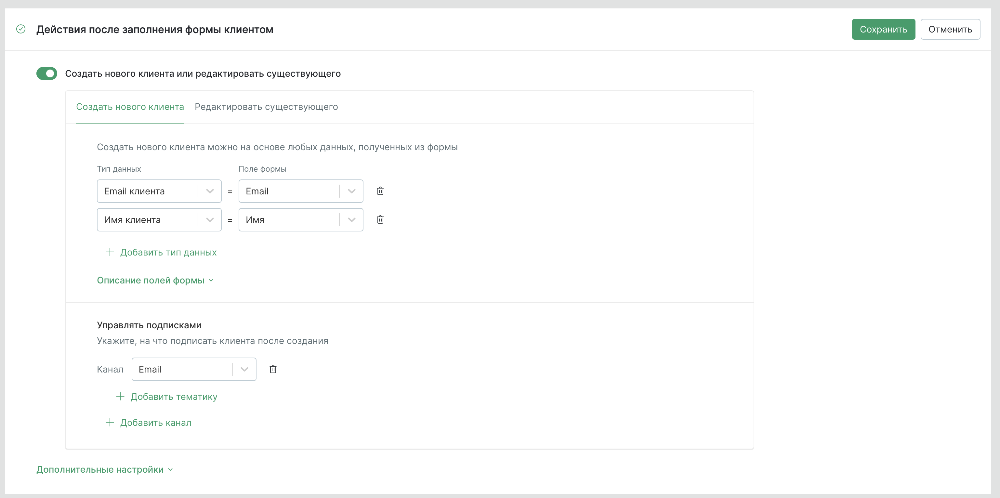Click the Тип данных column label
This screenshot has height=498, width=1000.
pos(119,169)
